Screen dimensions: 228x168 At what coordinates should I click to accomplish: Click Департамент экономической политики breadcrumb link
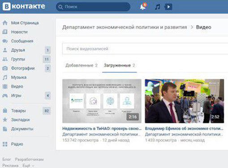(x=125, y=27)
